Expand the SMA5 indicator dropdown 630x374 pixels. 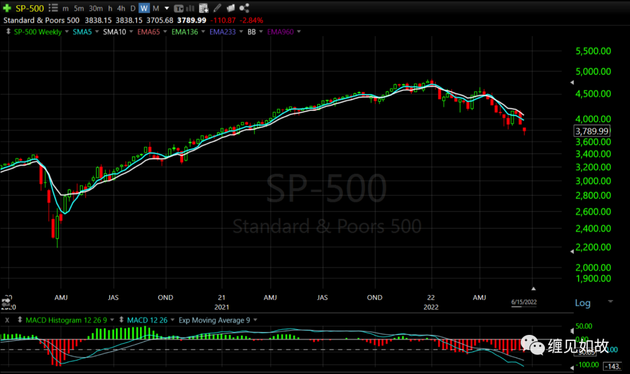pyautogui.click(x=97, y=32)
